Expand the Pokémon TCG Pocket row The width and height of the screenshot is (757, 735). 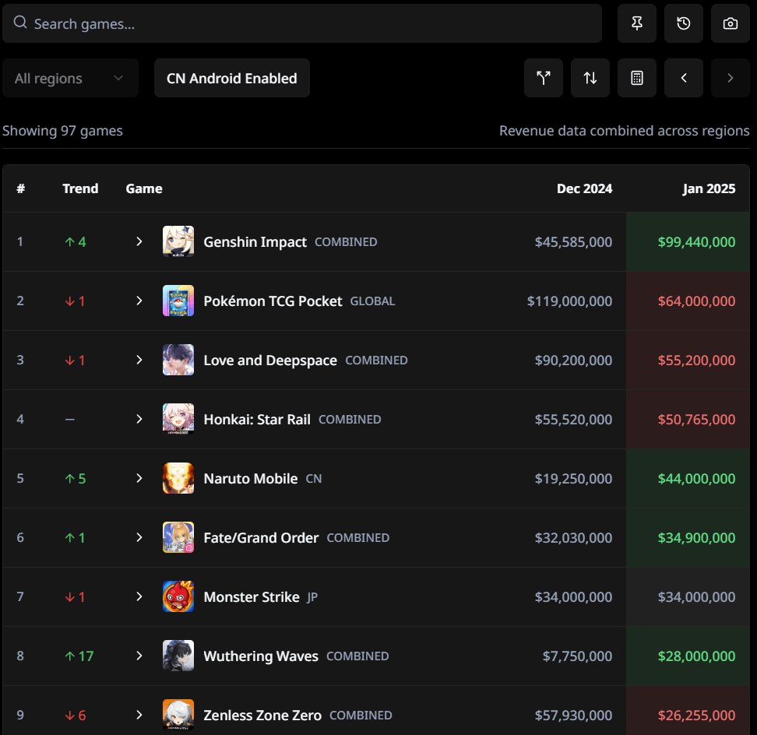click(x=139, y=301)
